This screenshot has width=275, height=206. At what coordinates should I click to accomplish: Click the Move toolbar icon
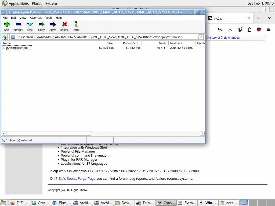53,24
